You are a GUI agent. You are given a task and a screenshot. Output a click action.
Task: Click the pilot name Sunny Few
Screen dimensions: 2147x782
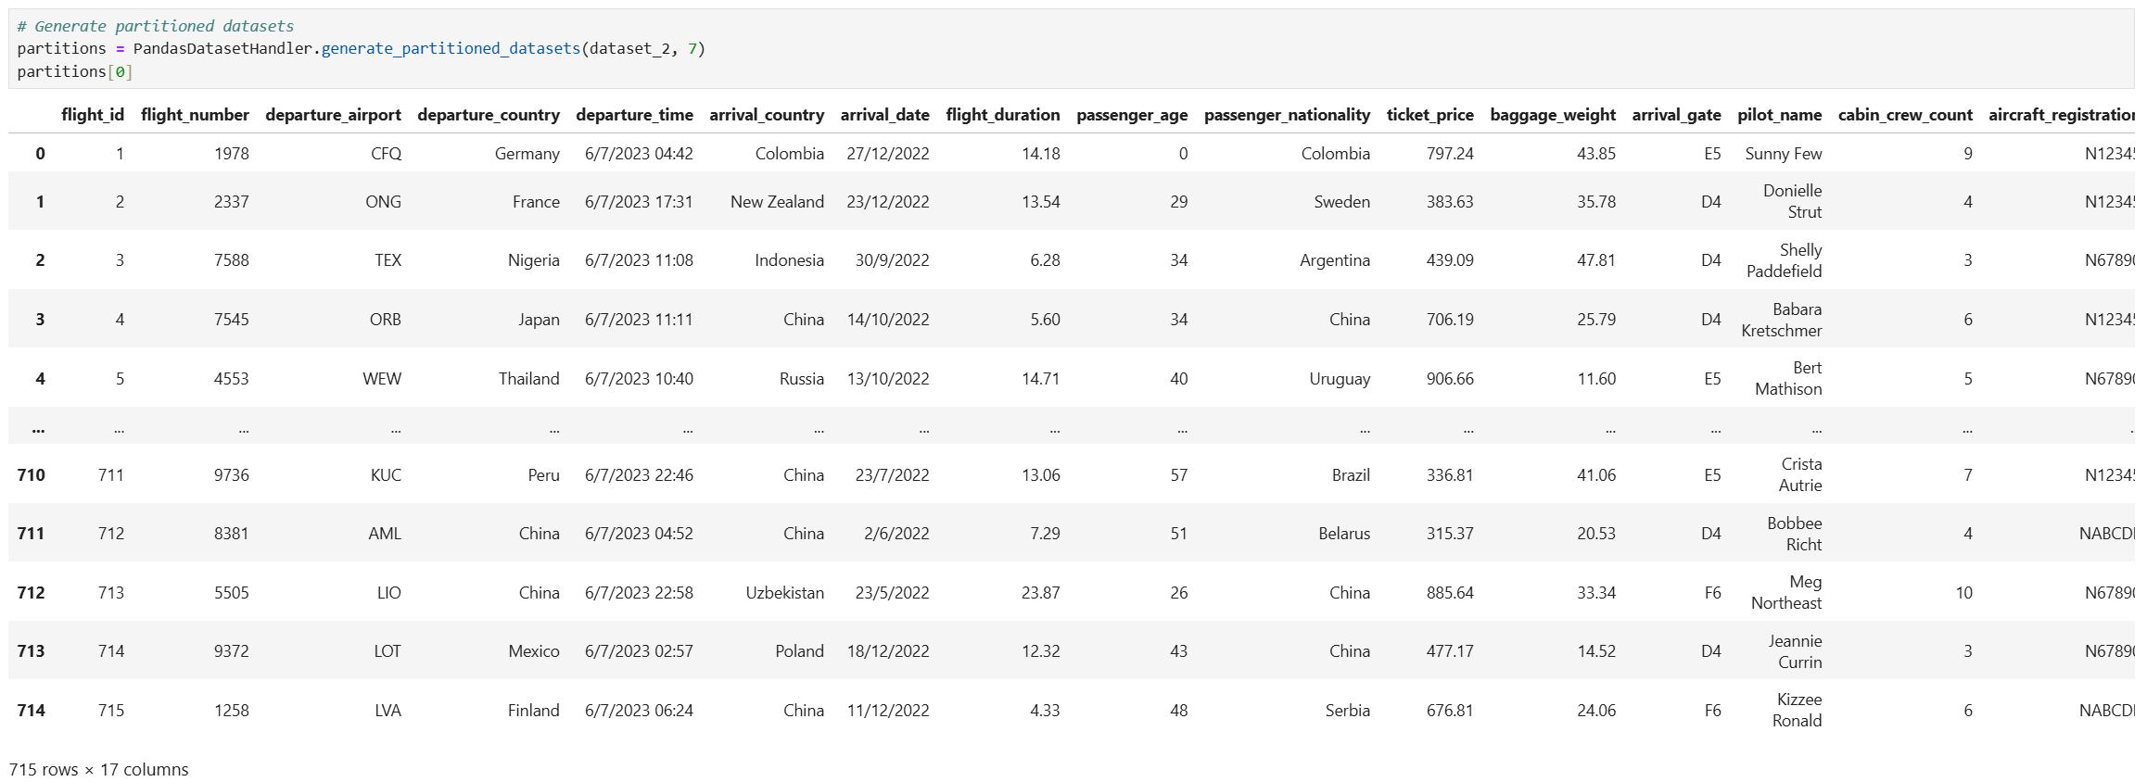pyautogui.click(x=1782, y=154)
